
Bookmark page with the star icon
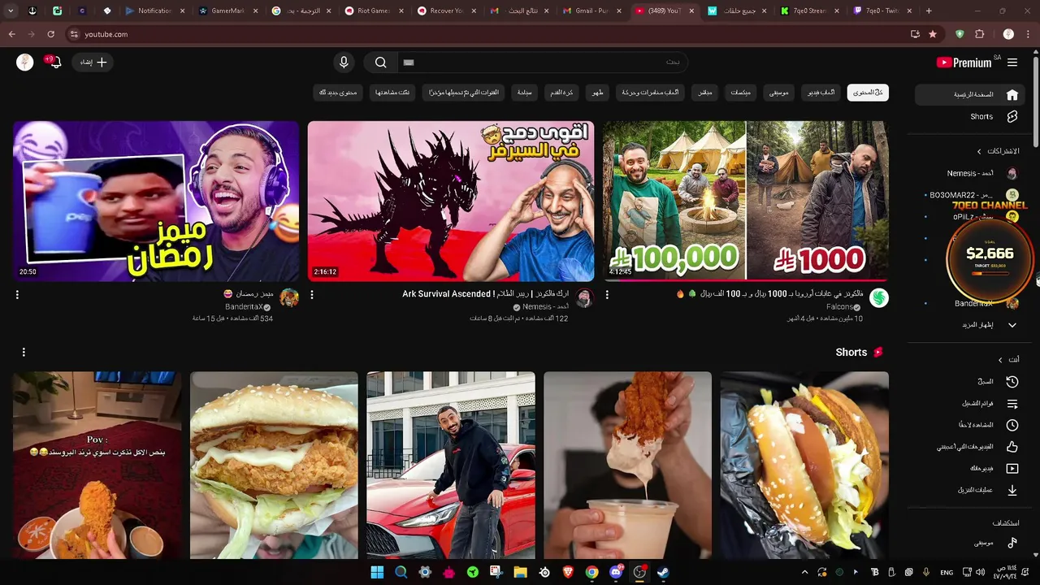pyautogui.click(x=933, y=34)
